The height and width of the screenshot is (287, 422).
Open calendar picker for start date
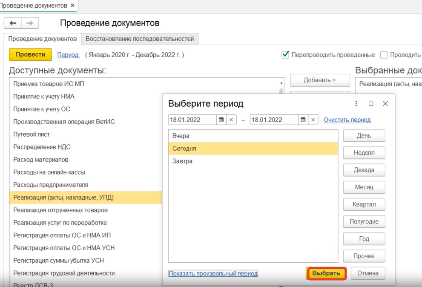221,120
